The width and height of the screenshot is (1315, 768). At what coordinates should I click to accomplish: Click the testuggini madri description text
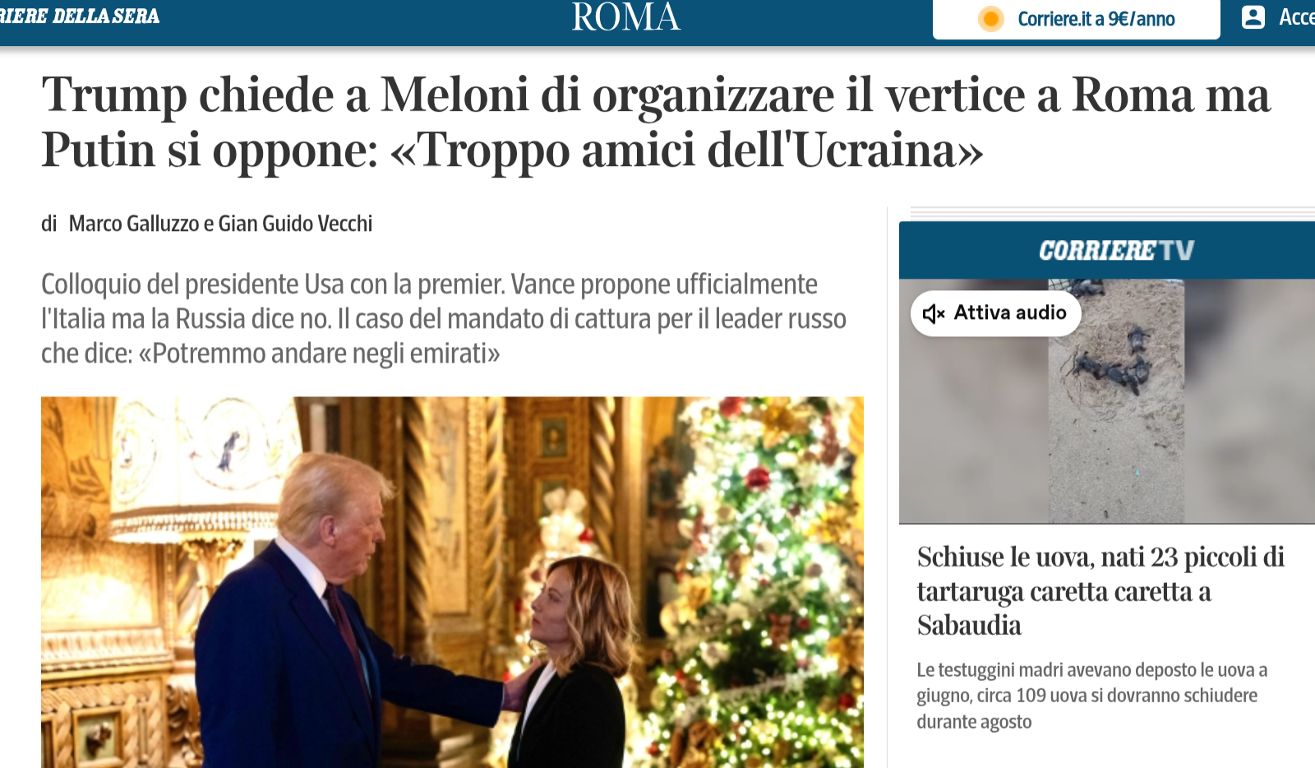coord(1092,696)
